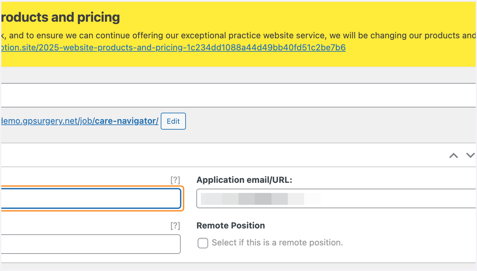Click the help tooltip above the focused field

[175, 180]
